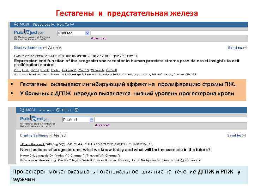Click the NCBI logo in the lower screenshot
The height and width of the screenshot is (190, 254).
pyautogui.click(x=28, y=110)
